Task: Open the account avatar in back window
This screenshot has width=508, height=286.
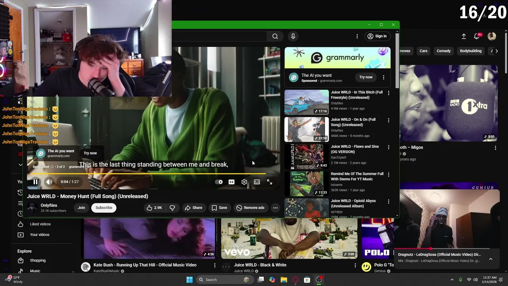Action: [x=492, y=36]
